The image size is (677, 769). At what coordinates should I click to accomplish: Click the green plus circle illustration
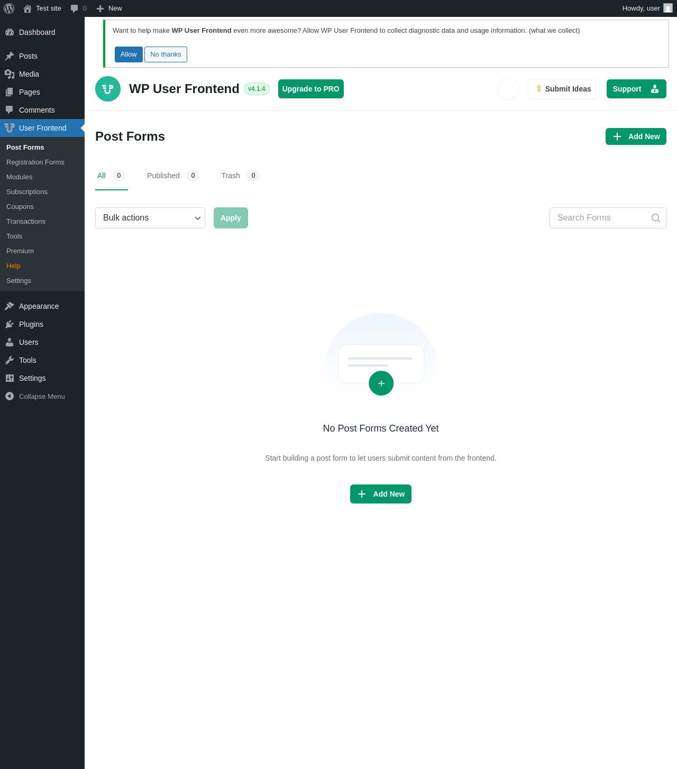pyautogui.click(x=381, y=383)
